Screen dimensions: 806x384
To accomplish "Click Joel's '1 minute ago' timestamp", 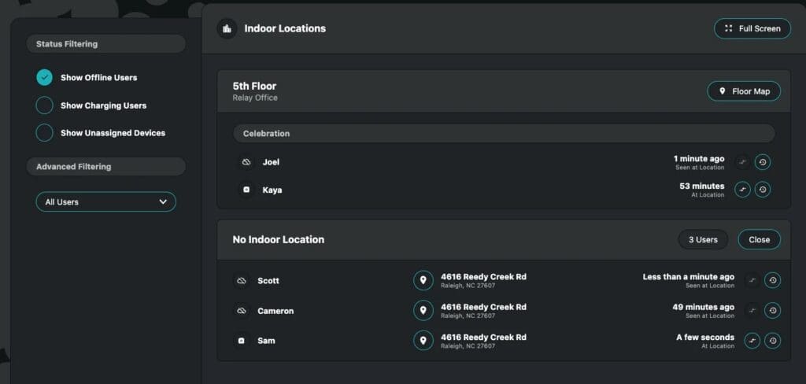I will [x=699, y=158].
